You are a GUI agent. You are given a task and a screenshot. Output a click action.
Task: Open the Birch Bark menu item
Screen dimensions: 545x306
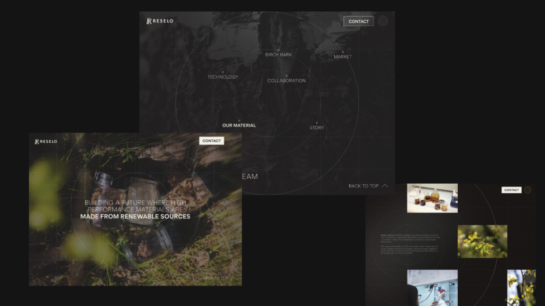click(278, 55)
